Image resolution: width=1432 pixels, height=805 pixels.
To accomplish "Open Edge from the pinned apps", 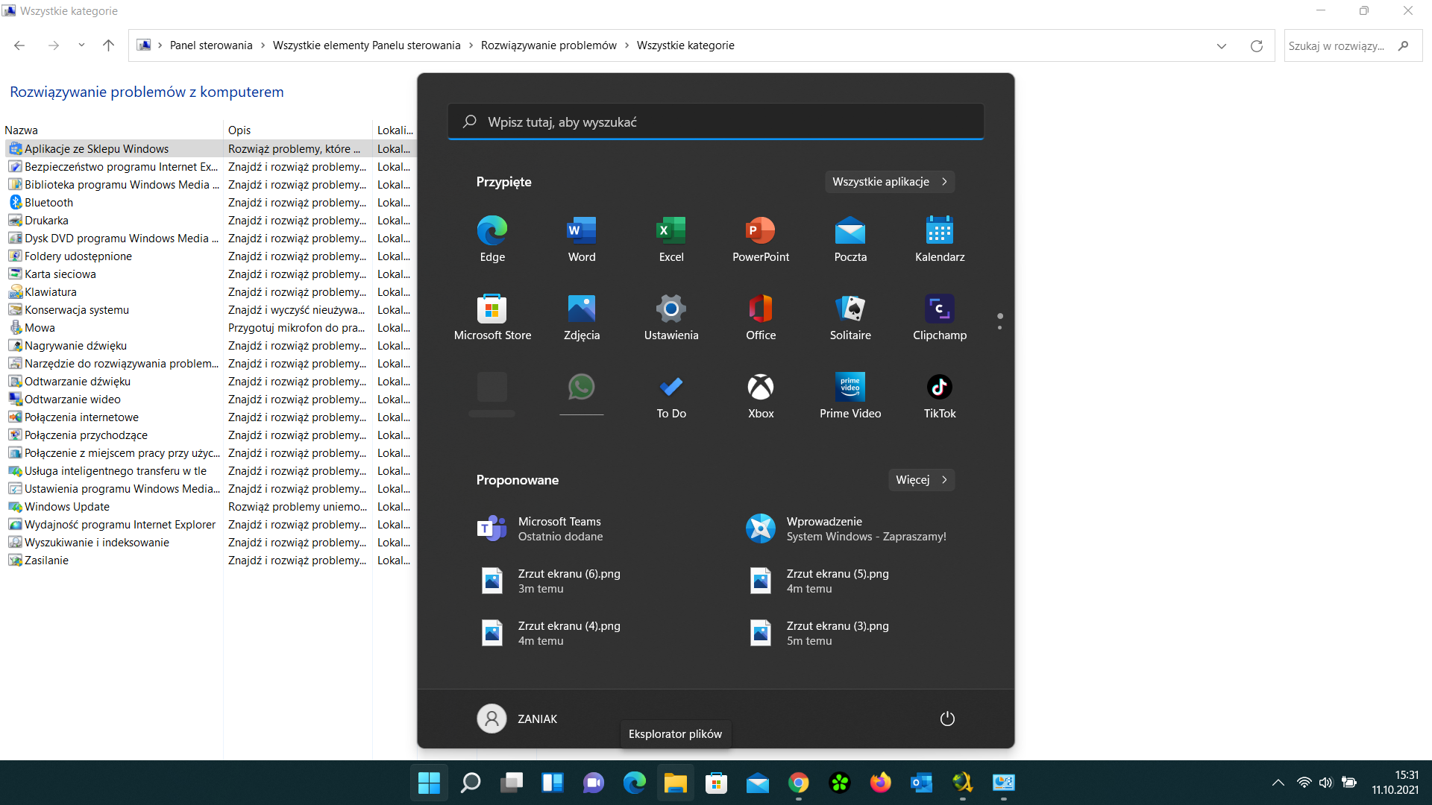I will click(492, 239).
